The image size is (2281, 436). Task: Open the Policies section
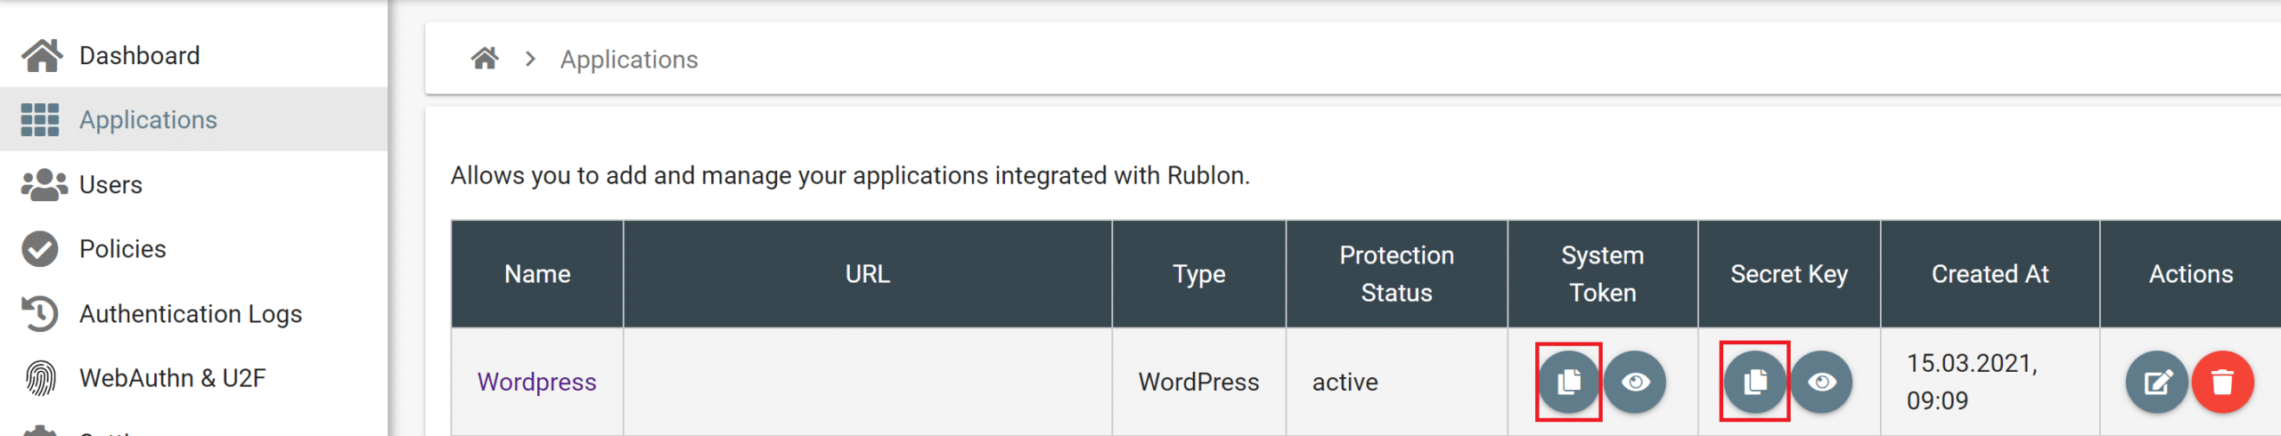(x=122, y=249)
